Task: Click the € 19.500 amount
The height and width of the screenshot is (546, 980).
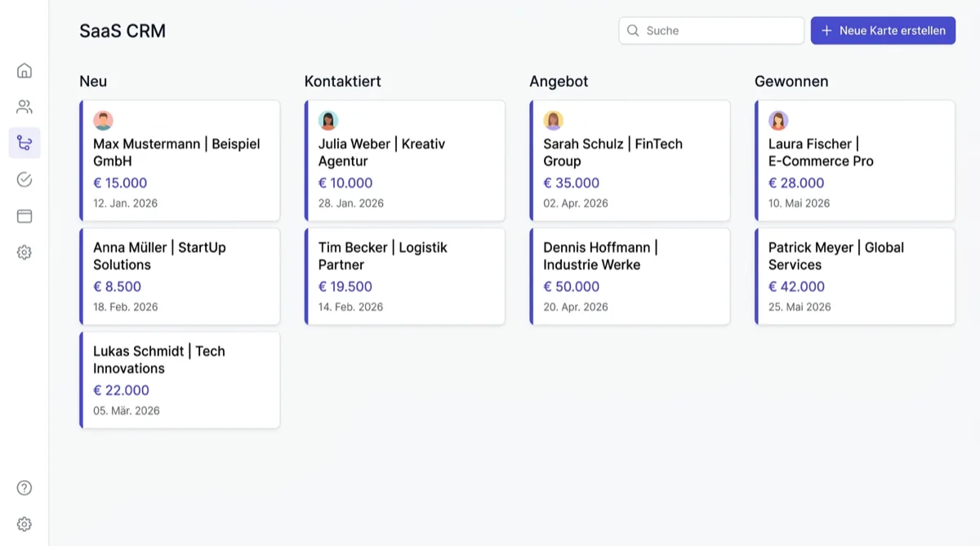Action: (x=345, y=287)
